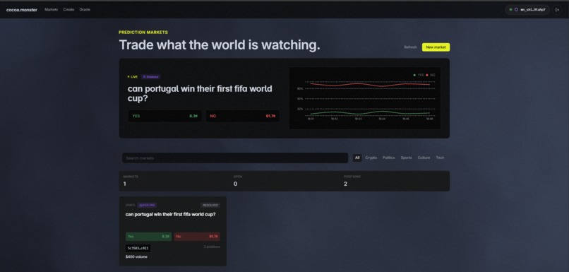Click the $400 volume text on card
The height and width of the screenshot is (272, 569).
point(136,257)
